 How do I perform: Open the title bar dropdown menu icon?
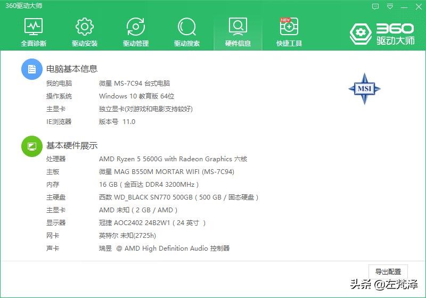[390, 6]
